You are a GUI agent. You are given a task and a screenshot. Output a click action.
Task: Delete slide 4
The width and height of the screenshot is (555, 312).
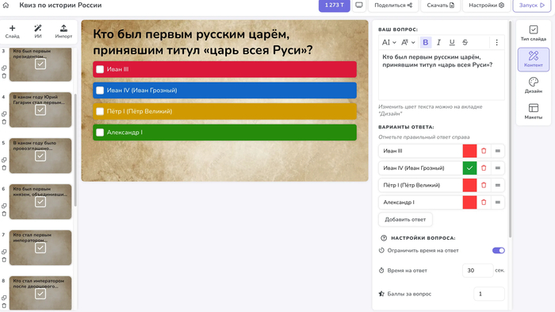(4, 122)
